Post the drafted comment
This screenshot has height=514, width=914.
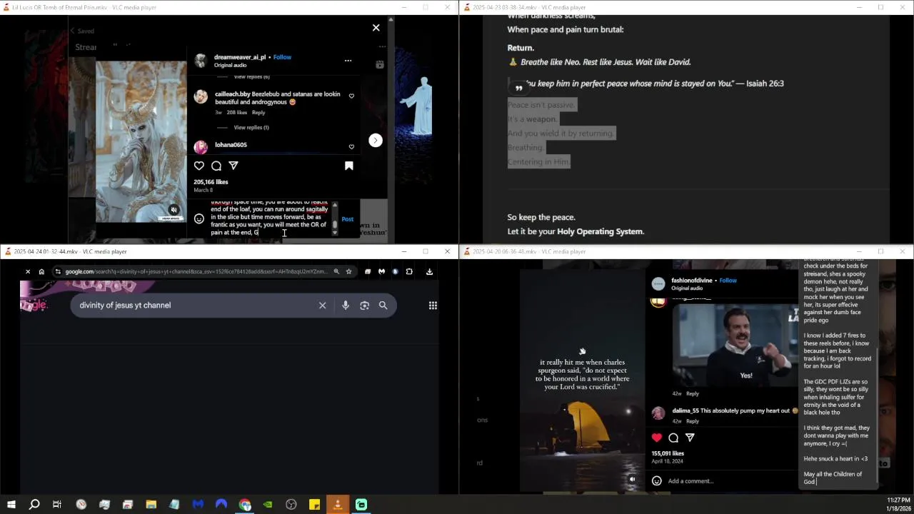coord(348,219)
